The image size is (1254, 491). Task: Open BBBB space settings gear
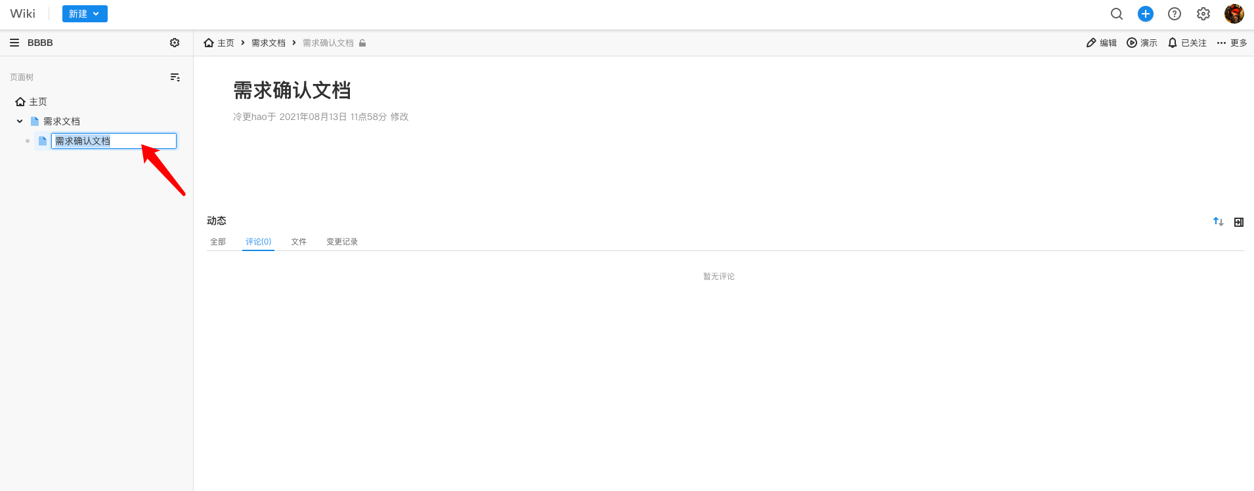175,43
